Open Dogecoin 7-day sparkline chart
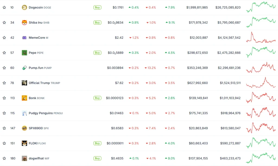 [261, 7]
